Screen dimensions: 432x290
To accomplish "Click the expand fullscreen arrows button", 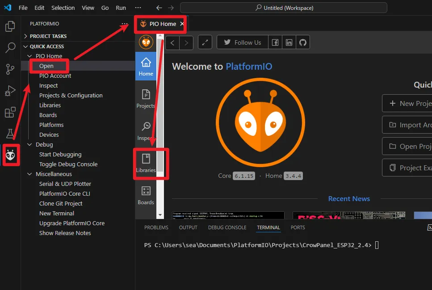I will coord(205,42).
